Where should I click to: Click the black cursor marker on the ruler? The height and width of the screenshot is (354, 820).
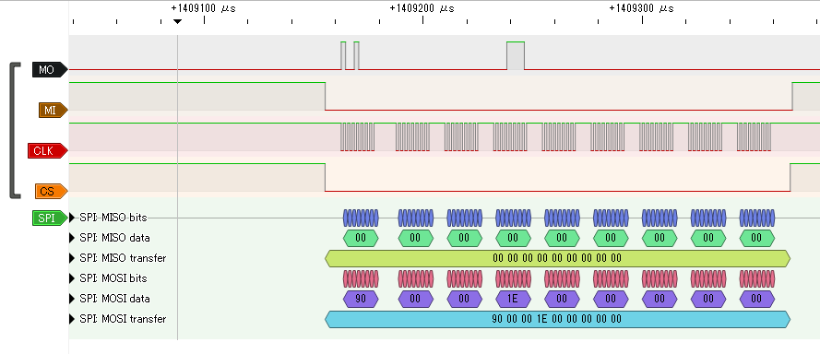pyautogui.click(x=177, y=21)
